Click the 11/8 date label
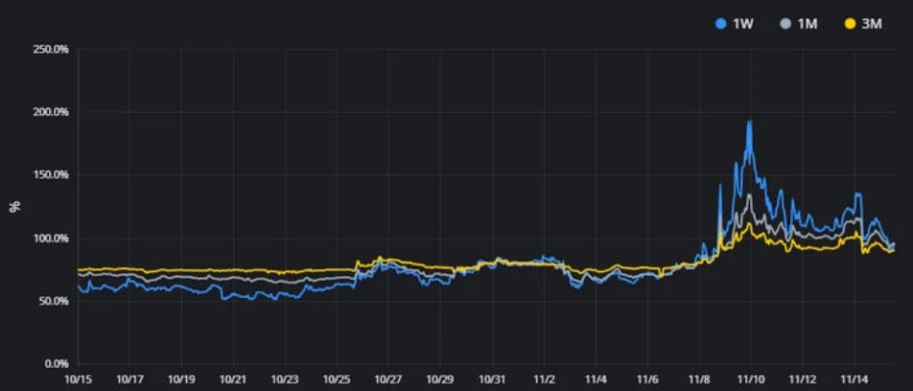Screen dimensions: 913x391 699,379
